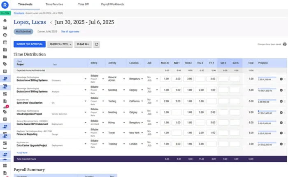Open the chart analytics sidebar icon
Screen dimensions: 288x177
(5, 28)
